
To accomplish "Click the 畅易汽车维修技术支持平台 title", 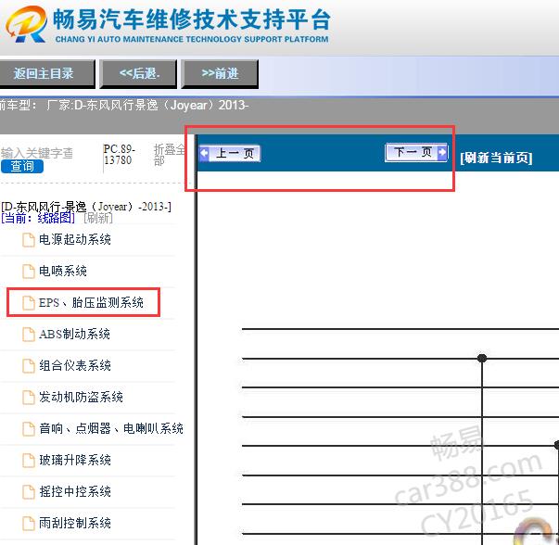I will click(x=192, y=19).
